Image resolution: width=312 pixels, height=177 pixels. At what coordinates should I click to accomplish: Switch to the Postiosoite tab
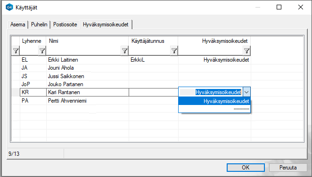65,24
